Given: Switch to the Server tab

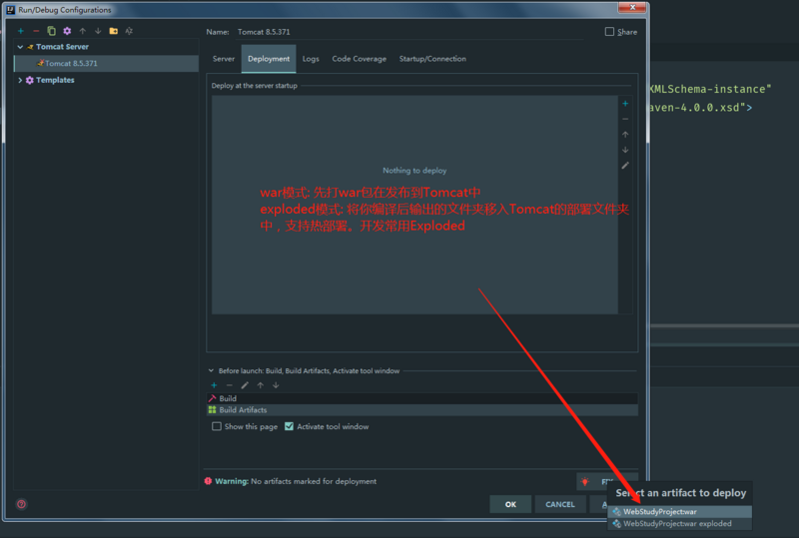Looking at the screenshot, I should click(224, 59).
